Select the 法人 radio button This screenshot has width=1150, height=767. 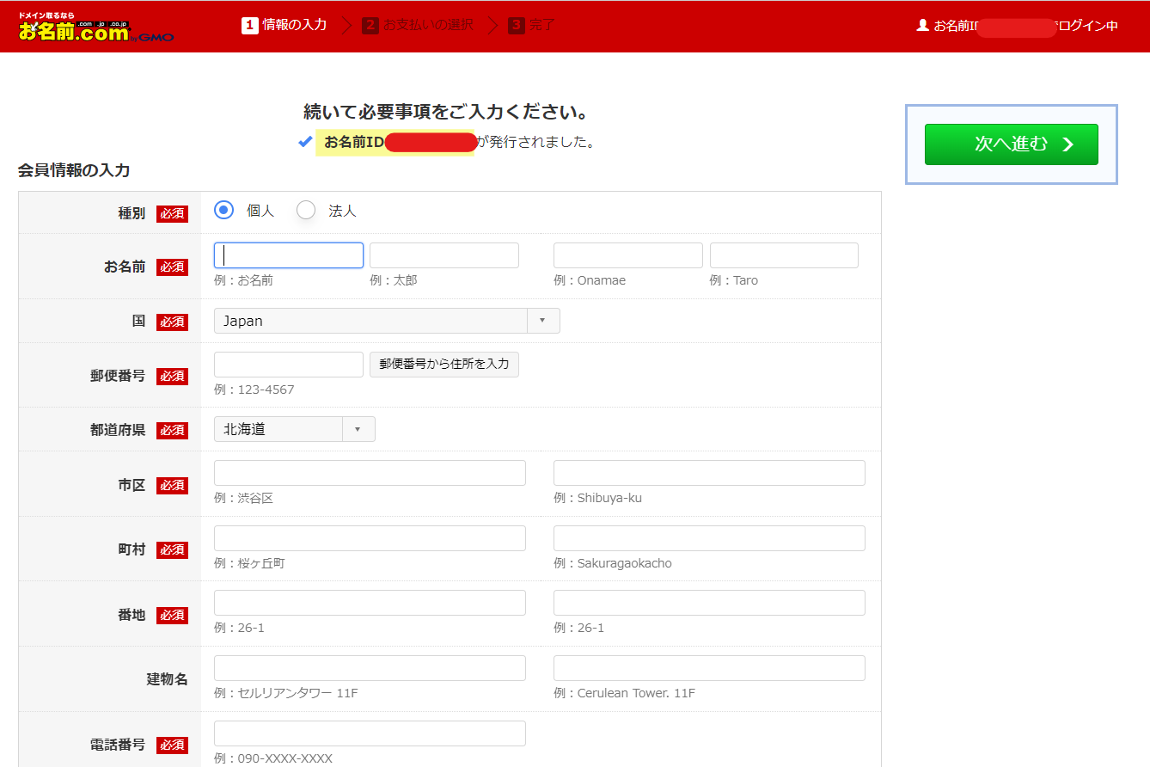pyautogui.click(x=305, y=209)
